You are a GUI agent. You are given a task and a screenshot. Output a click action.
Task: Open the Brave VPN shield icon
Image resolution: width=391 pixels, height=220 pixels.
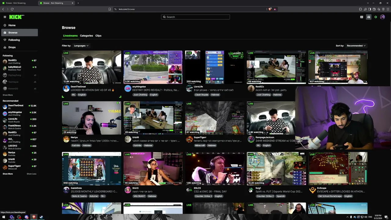click(x=383, y=9)
